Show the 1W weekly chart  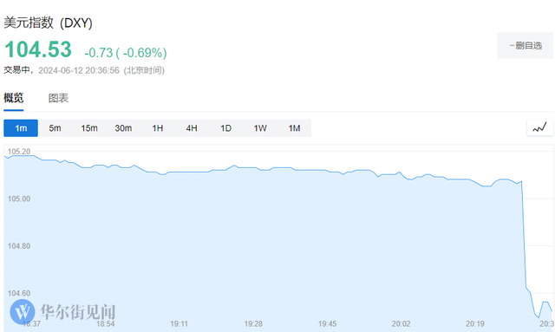point(260,128)
